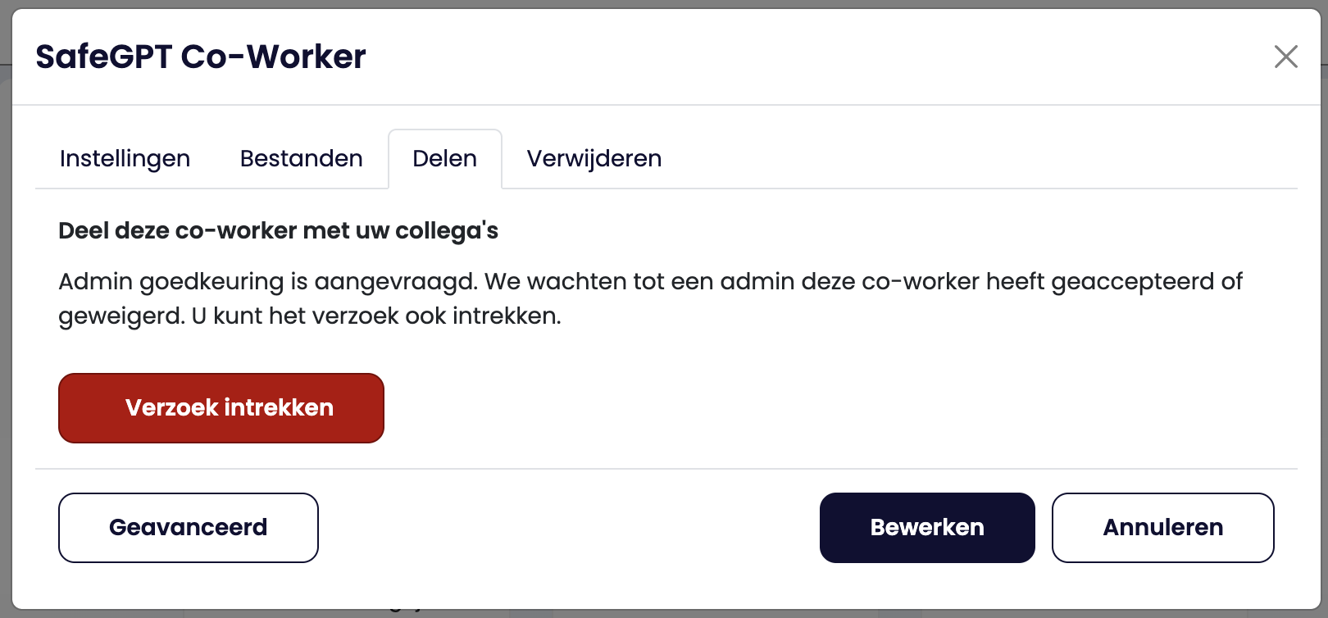Go to the Verwijderen tab

[x=594, y=158]
